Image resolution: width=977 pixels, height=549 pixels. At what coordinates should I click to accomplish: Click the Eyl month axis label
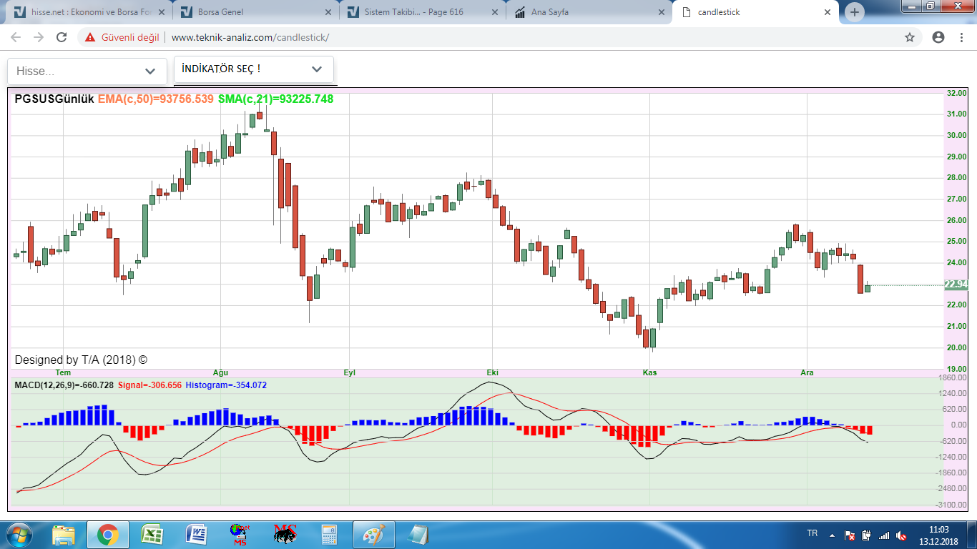pyautogui.click(x=349, y=373)
